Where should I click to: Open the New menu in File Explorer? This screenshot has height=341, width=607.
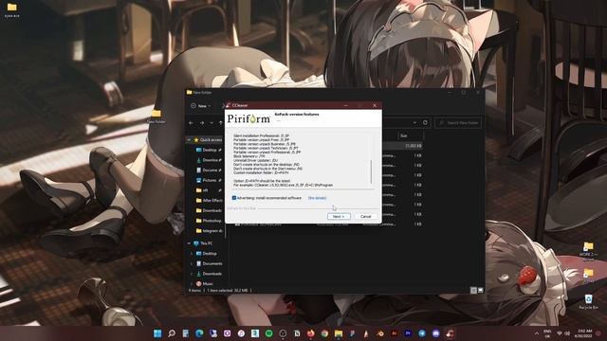[x=201, y=105]
